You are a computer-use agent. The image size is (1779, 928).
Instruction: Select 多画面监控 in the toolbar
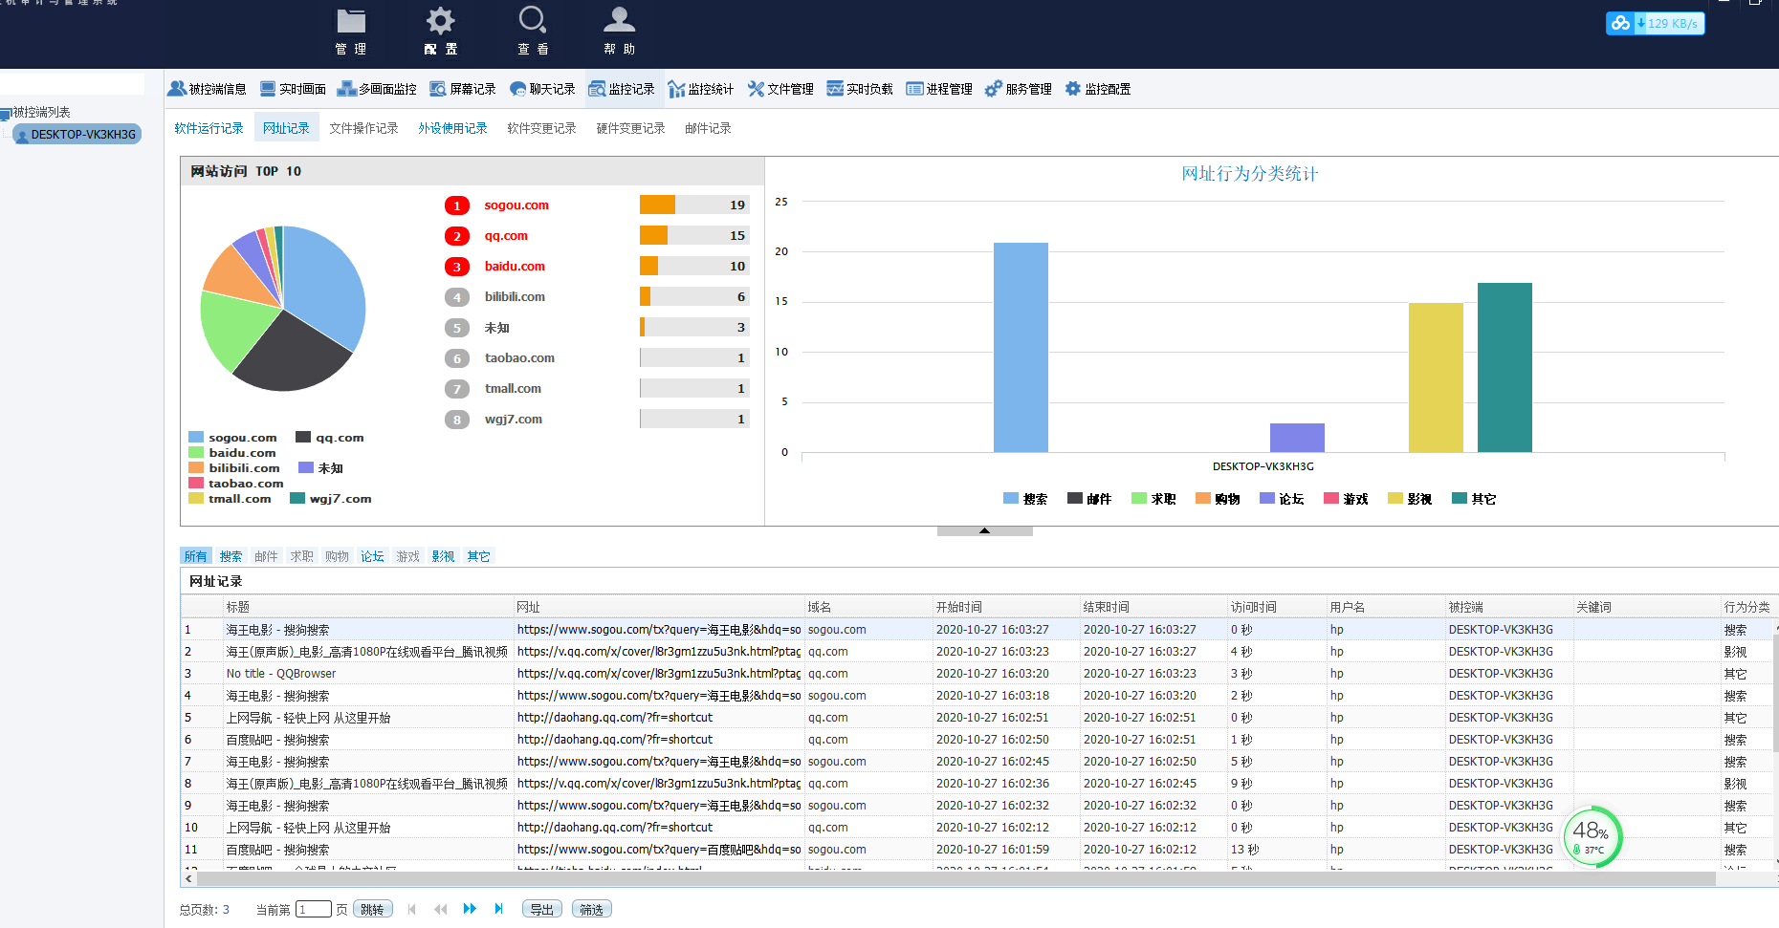[377, 89]
